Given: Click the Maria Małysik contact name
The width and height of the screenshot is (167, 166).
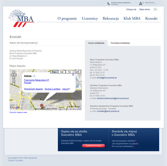Looking at the screenshot, I should point(96,62).
